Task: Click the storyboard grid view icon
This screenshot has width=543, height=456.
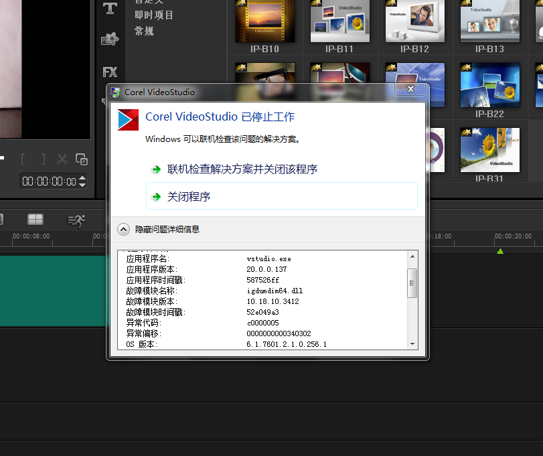Action: tap(35, 220)
